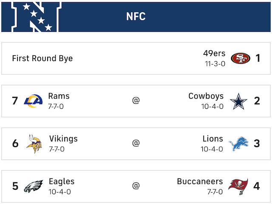The height and width of the screenshot is (204, 272).
Task: Click the NFC header title
Action: click(x=136, y=17)
